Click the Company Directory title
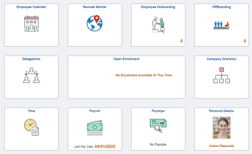The width and height of the screenshot is (252, 154). pos(221,59)
